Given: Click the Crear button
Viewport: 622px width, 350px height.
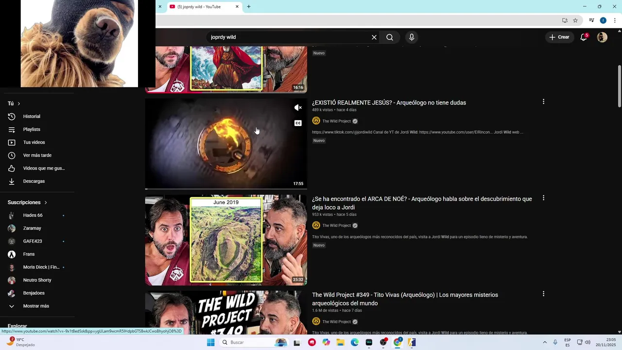Looking at the screenshot, I should pyautogui.click(x=559, y=37).
